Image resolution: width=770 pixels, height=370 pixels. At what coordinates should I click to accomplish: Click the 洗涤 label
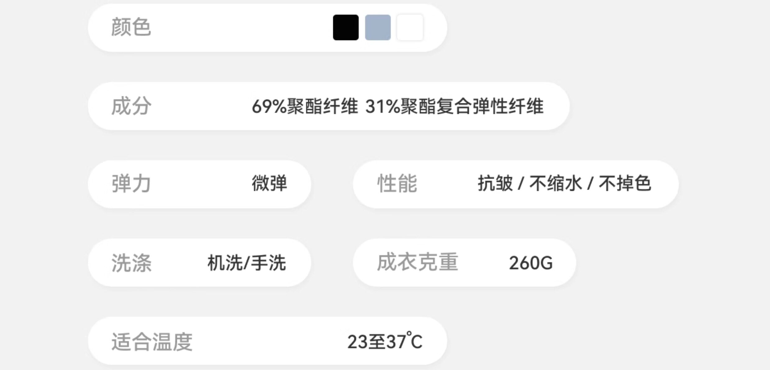pos(131,263)
